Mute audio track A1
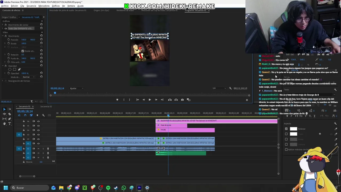The image size is (341, 192). click(x=38, y=149)
